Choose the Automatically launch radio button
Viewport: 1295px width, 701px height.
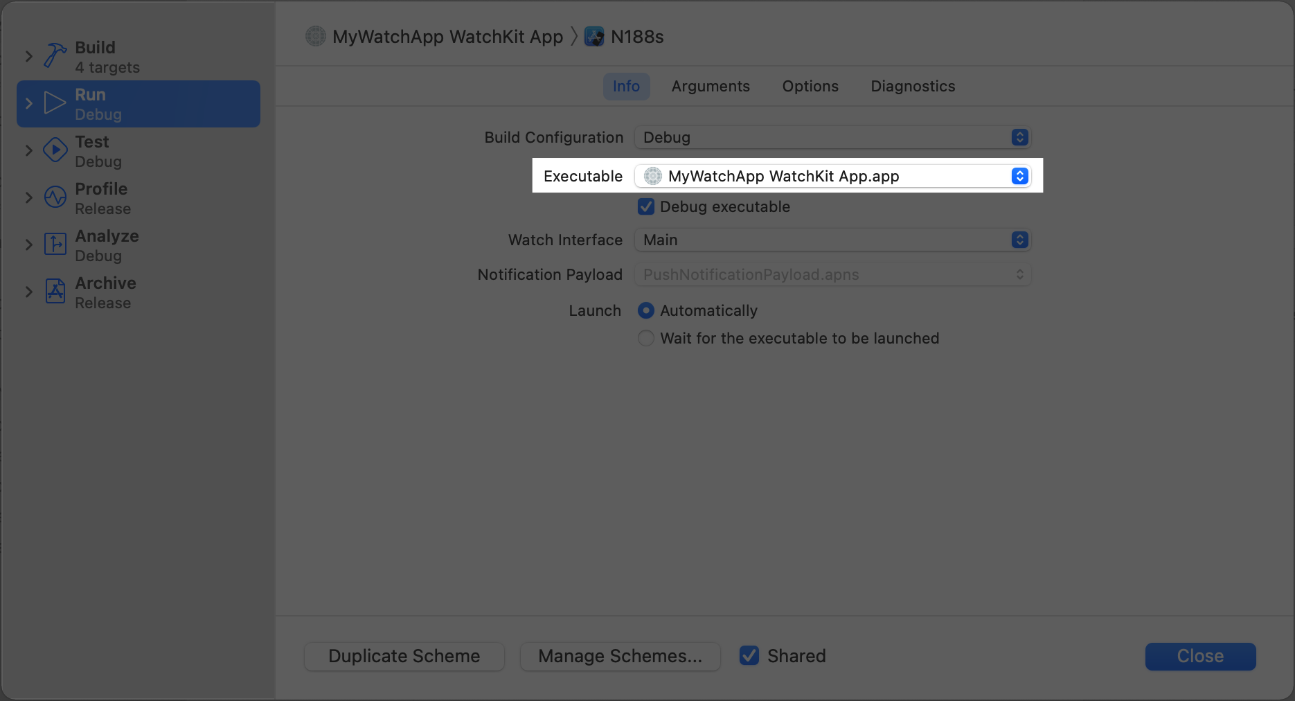click(646, 311)
